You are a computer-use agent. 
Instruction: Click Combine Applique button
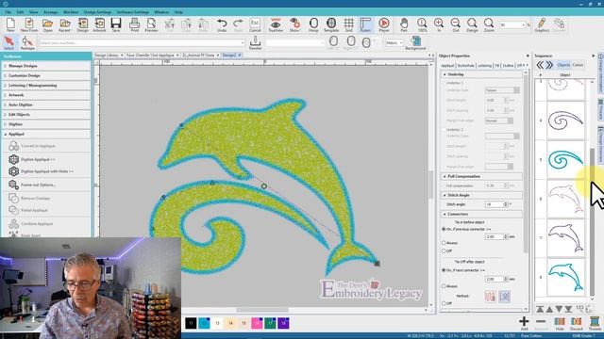click(37, 224)
